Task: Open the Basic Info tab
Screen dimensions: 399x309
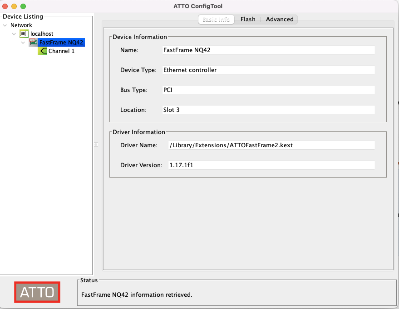Action: click(x=216, y=19)
